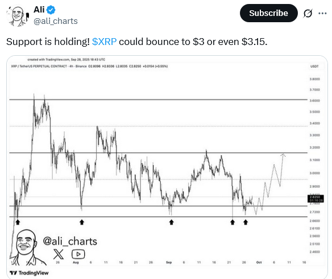Click the arrow marker below September low
The image size is (332, 279).
(x=171, y=222)
